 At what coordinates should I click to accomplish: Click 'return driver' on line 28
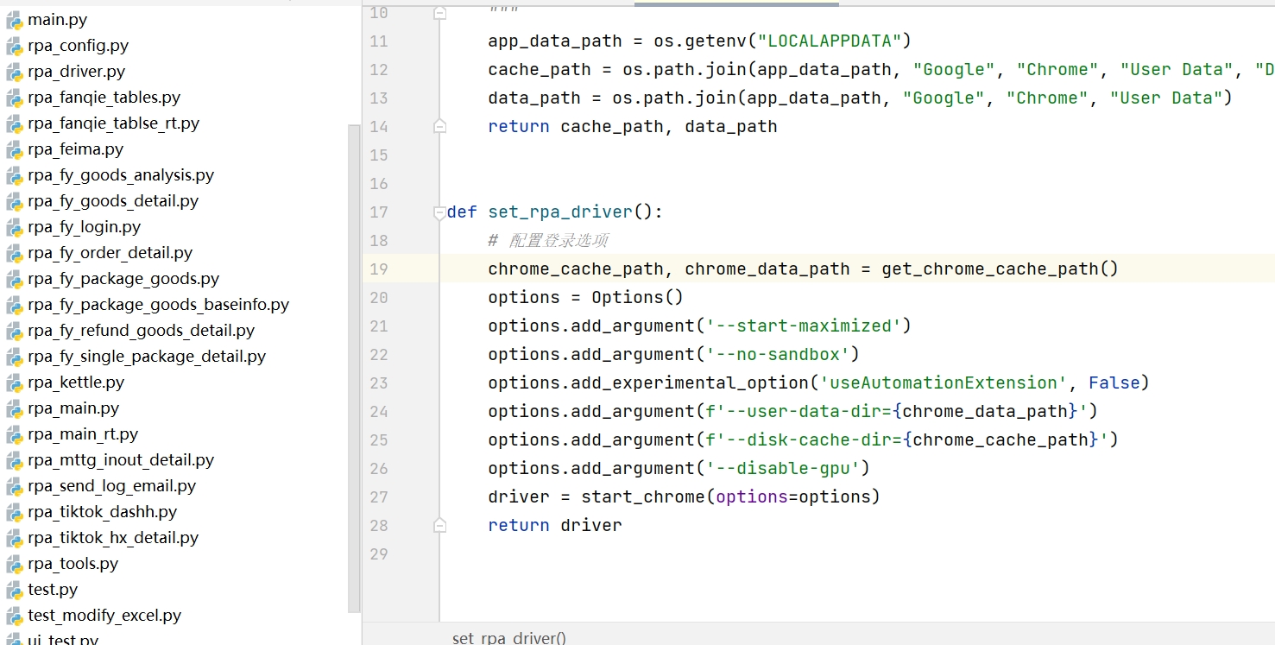click(x=555, y=525)
